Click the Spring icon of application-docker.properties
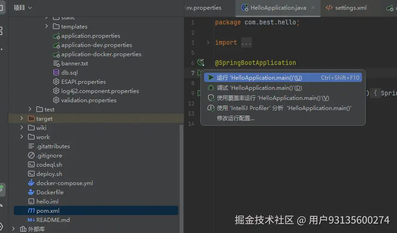This screenshot has height=233, width=397. tap(56, 54)
